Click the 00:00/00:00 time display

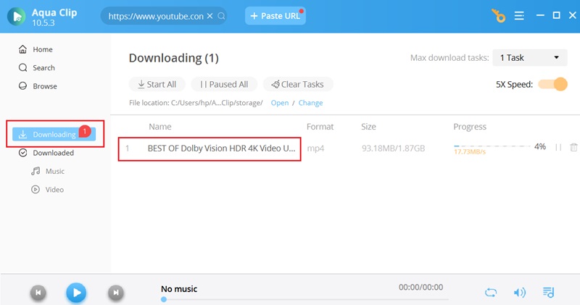coord(420,288)
